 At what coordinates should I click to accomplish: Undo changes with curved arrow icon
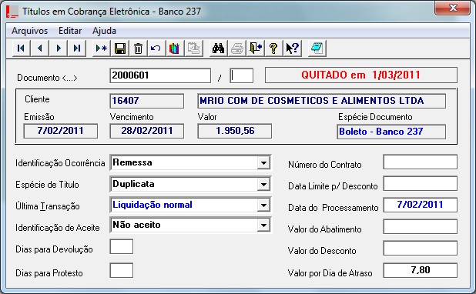coord(156,48)
